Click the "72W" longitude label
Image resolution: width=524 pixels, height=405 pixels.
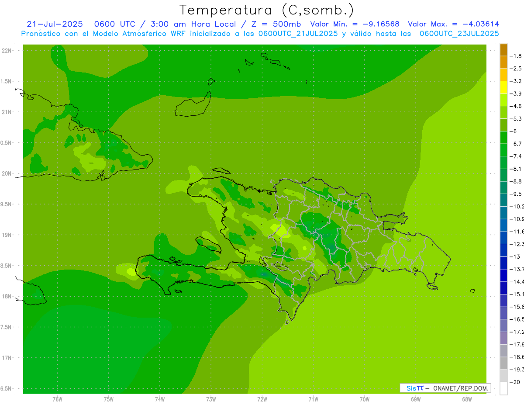click(x=262, y=399)
